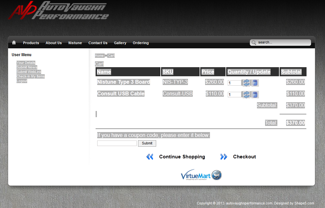This screenshot has height=208, width=325.
Task: Go to the home icon in navigation
Action: 14,43
